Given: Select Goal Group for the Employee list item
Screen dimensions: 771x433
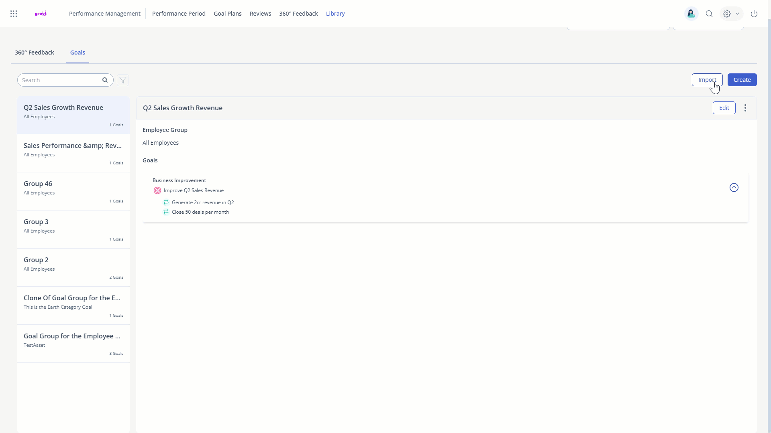Looking at the screenshot, I should click(73, 344).
